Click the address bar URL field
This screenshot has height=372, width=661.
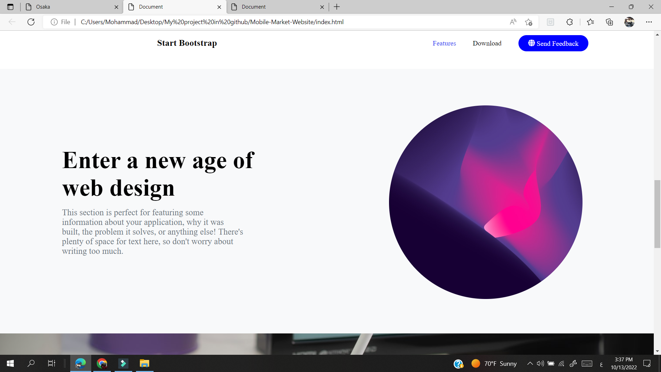click(275, 22)
